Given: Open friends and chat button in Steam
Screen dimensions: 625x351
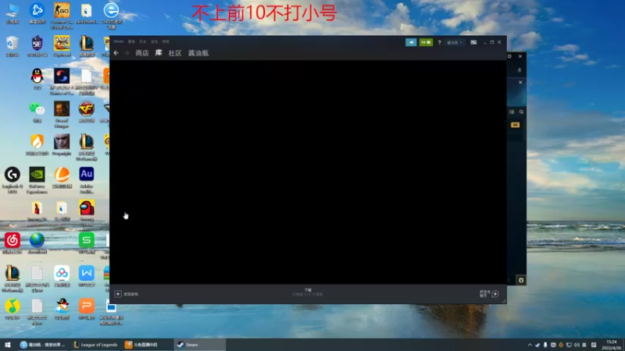Looking at the screenshot, I should pos(490,294).
